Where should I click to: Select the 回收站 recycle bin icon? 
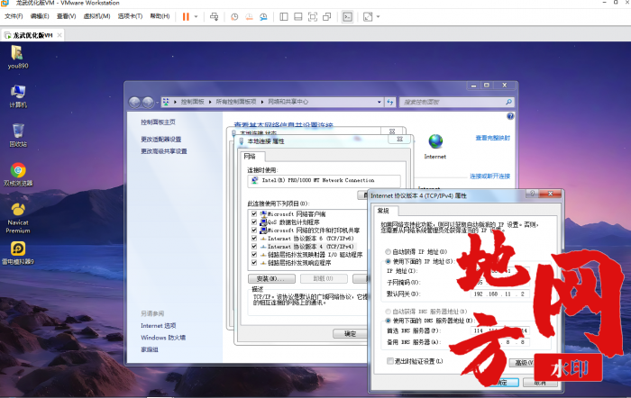pos(18,135)
